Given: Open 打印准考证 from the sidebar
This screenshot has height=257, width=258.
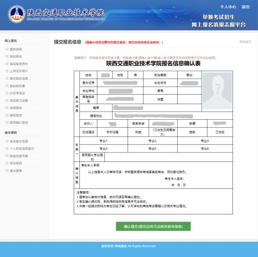Looking at the screenshot, I should [x=17, y=93].
